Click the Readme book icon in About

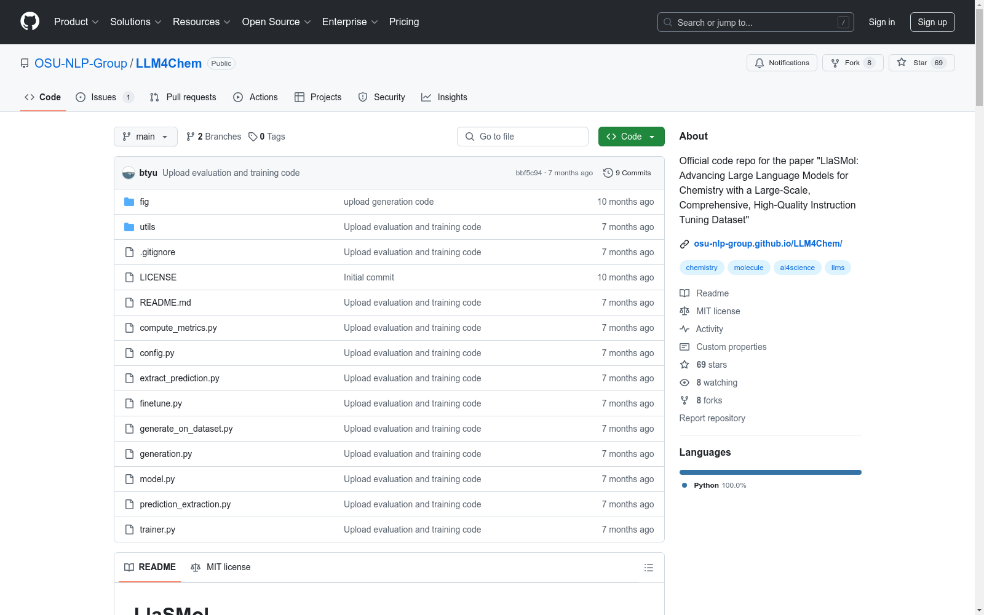pos(684,293)
